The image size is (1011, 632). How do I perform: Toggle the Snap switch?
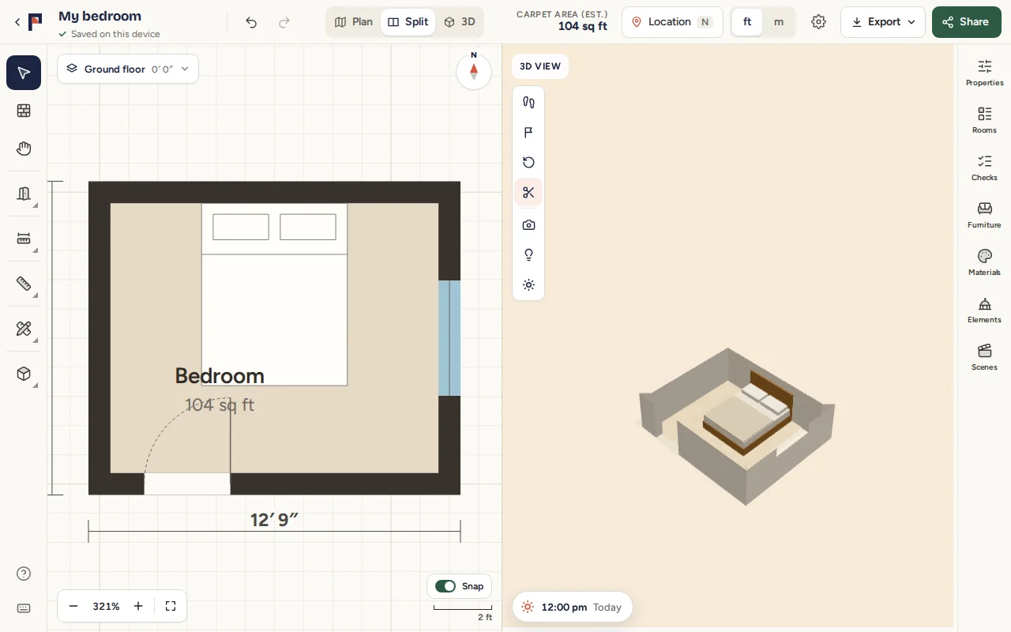pyautogui.click(x=445, y=586)
